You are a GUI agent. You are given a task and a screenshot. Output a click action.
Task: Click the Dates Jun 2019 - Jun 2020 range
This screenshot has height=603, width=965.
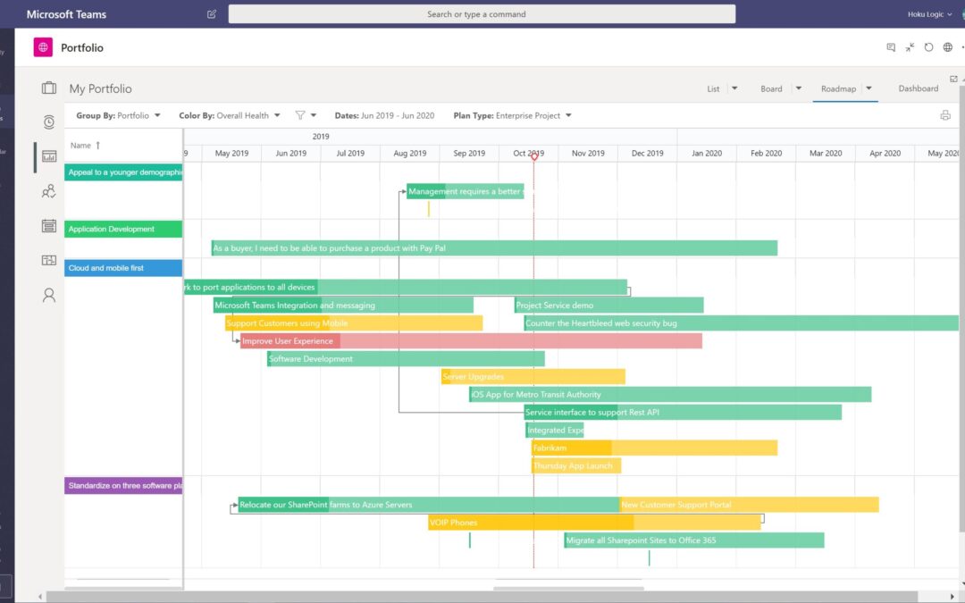click(x=384, y=115)
